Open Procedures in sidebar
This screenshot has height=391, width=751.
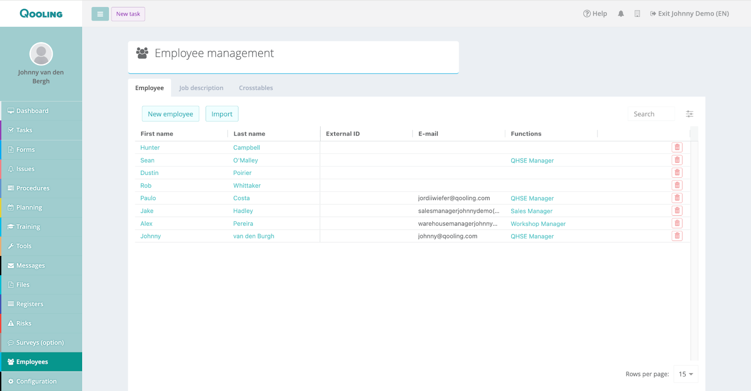point(41,188)
